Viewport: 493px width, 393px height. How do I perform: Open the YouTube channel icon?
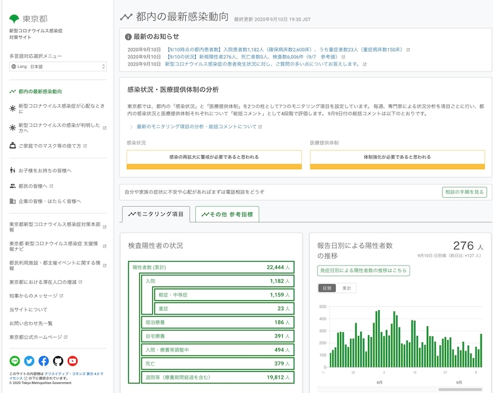[73, 361]
